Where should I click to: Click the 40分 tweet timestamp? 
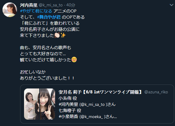click(71, 5)
